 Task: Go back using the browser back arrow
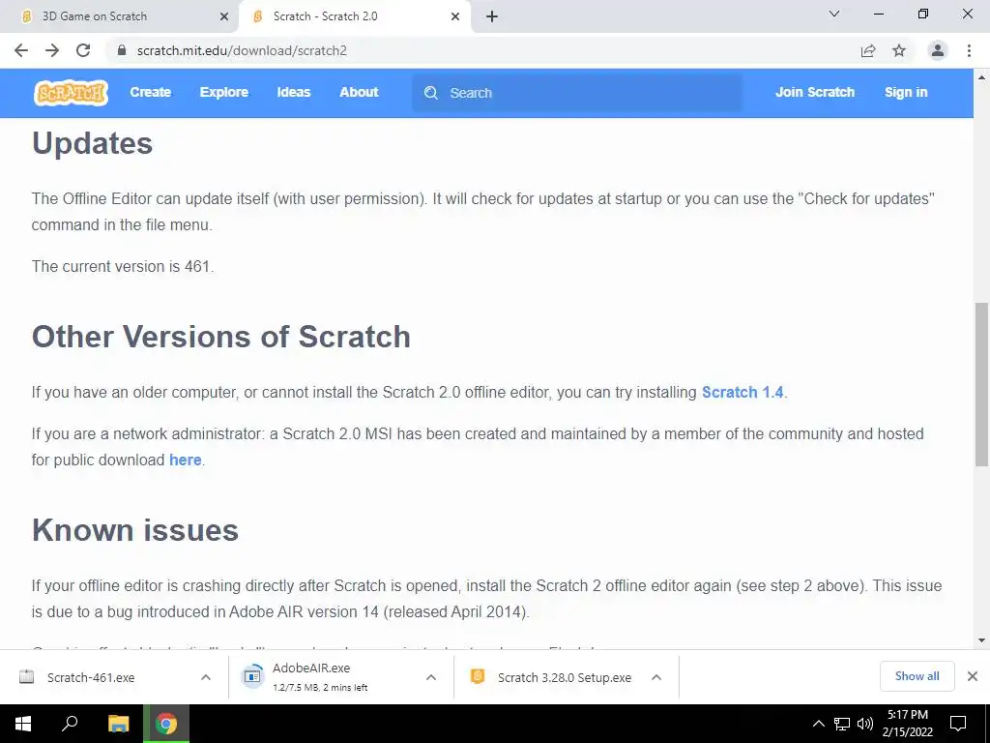pos(21,50)
